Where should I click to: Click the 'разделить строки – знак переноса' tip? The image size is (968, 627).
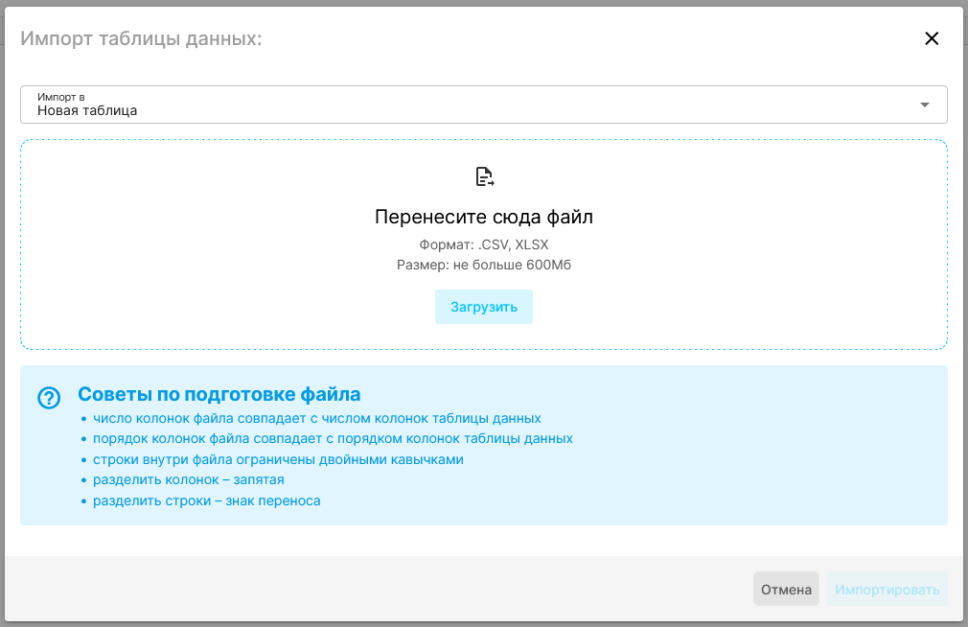206,500
